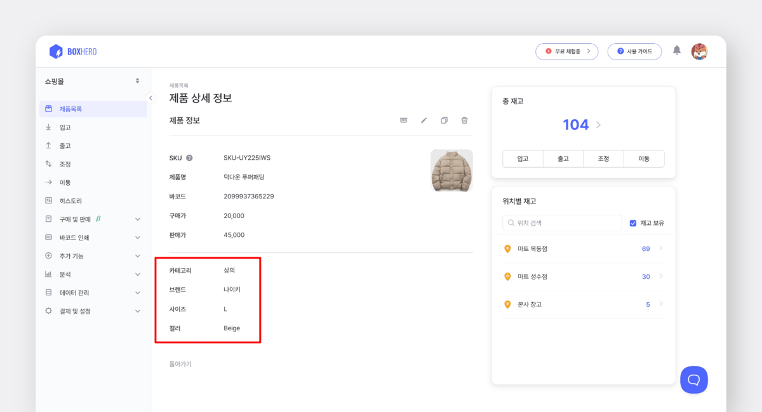Open the 분석 chart icon in sidebar
The width and height of the screenshot is (762, 412).
click(48, 274)
